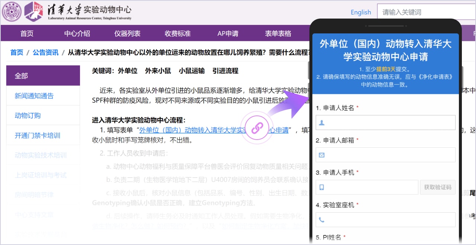Click the envelope icon in email field

(322, 155)
